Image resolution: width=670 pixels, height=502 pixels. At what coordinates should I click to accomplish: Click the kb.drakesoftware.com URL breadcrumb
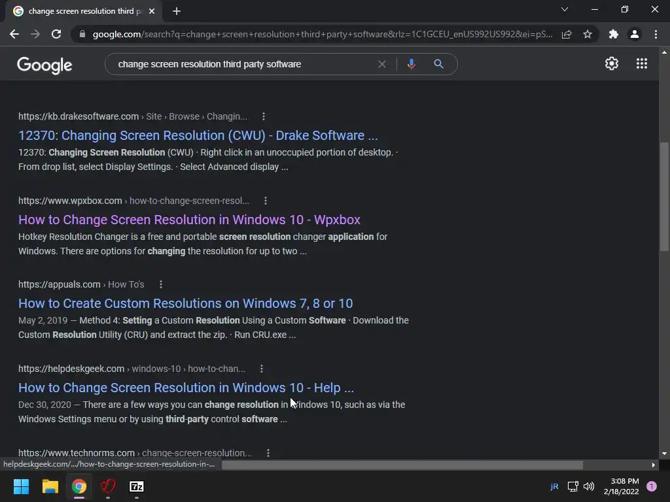point(132,116)
